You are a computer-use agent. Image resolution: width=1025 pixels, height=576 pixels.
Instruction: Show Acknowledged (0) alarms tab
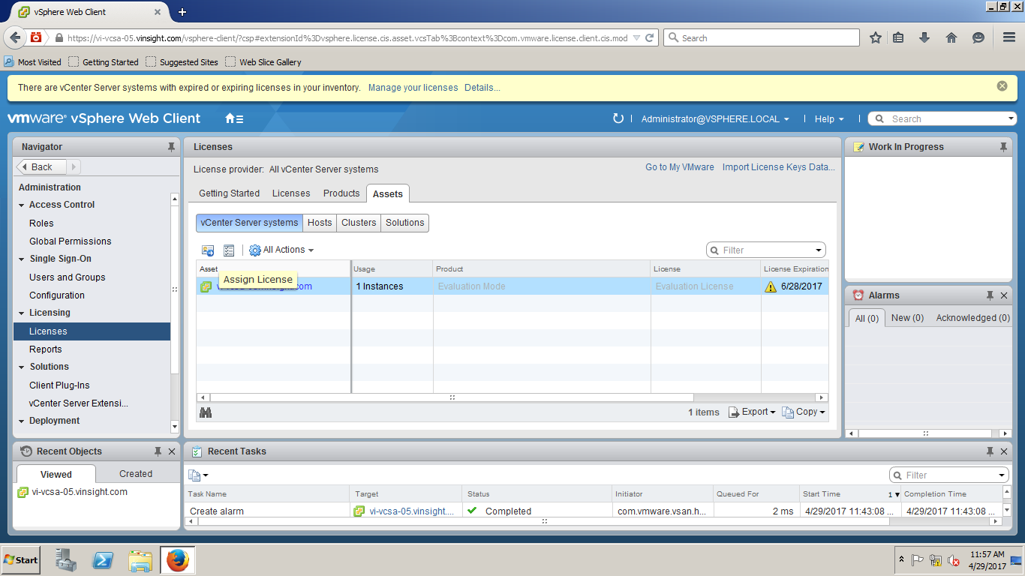pyautogui.click(x=972, y=318)
